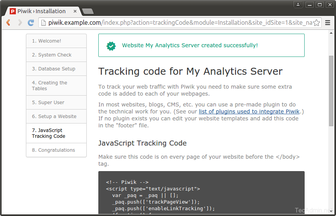Click the browser forward arrow
This screenshot has height=216, width=336.
click(19, 22)
